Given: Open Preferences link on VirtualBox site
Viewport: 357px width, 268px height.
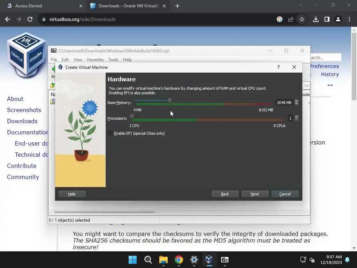Looking at the screenshot, I should [x=324, y=66].
